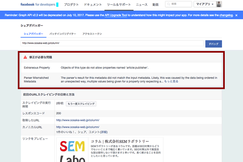This screenshot has height=162, width=243.
Task: Click the red warning triangle icon
Action: pos(25,58)
